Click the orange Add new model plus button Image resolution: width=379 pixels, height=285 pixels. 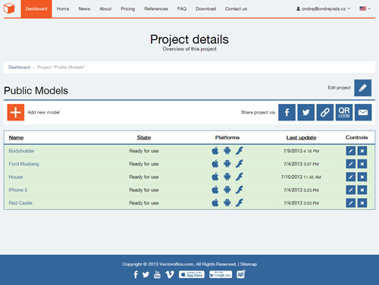point(16,112)
